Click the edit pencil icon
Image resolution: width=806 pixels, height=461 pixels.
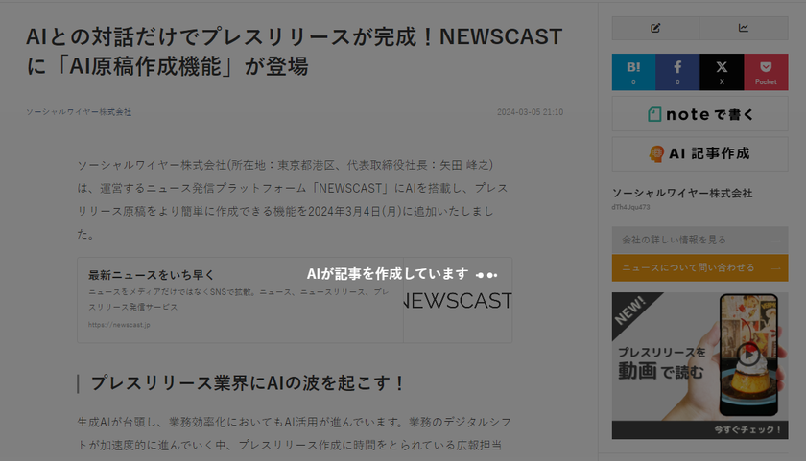(x=655, y=28)
